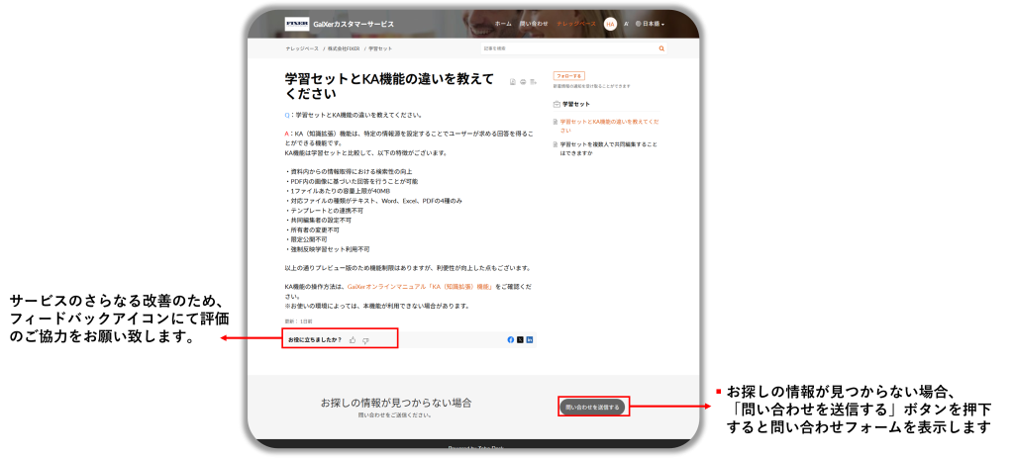Open the 問い合わせ menu item
Viewport: 1014px width, 458px height.
click(535, 23)
